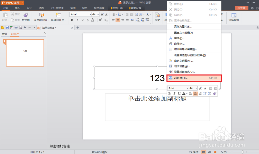
Task: Expand WPS 演示 application menu arrow
Action: pos(23,3)
